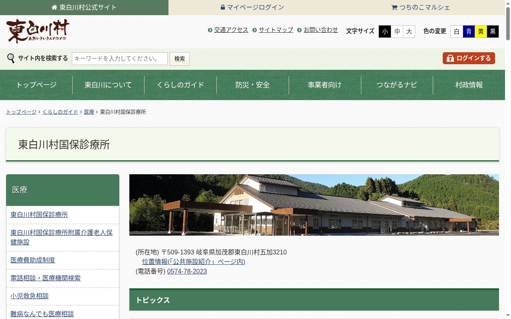Viewport: 511px width, 319px height.
Task: Open the 防災・安全 menu
Action: pyautogui.click(x=253, y=85)
